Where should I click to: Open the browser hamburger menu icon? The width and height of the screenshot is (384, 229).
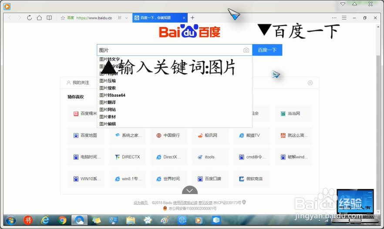(x=344, y=18)
